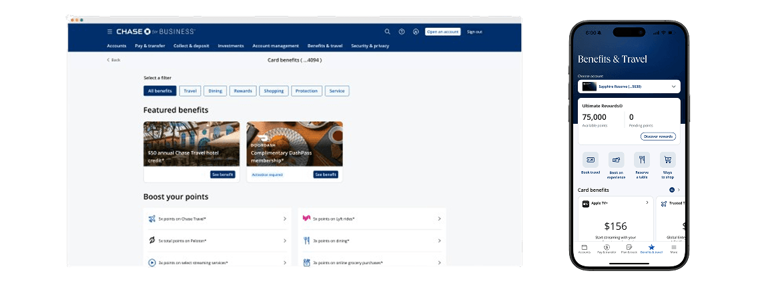
Task: Tap Plan & track icon in phone bottom bar
Action: 629,247
